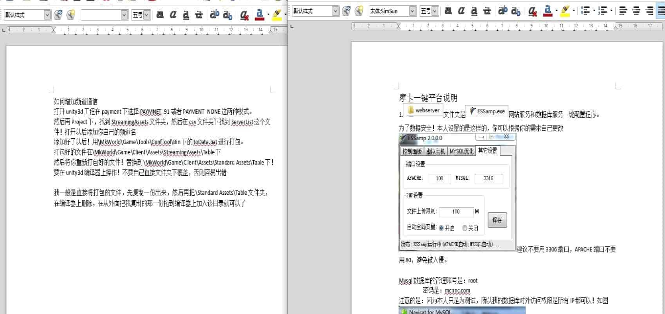Click underline icon in the right window
The height and width of the screenshot is (314, 665).
tap(474, 10)
